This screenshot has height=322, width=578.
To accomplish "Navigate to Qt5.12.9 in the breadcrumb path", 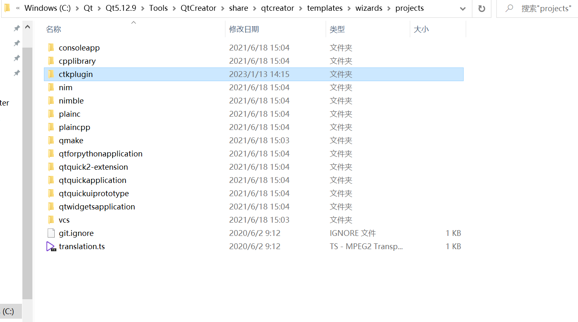I will 121,8.
